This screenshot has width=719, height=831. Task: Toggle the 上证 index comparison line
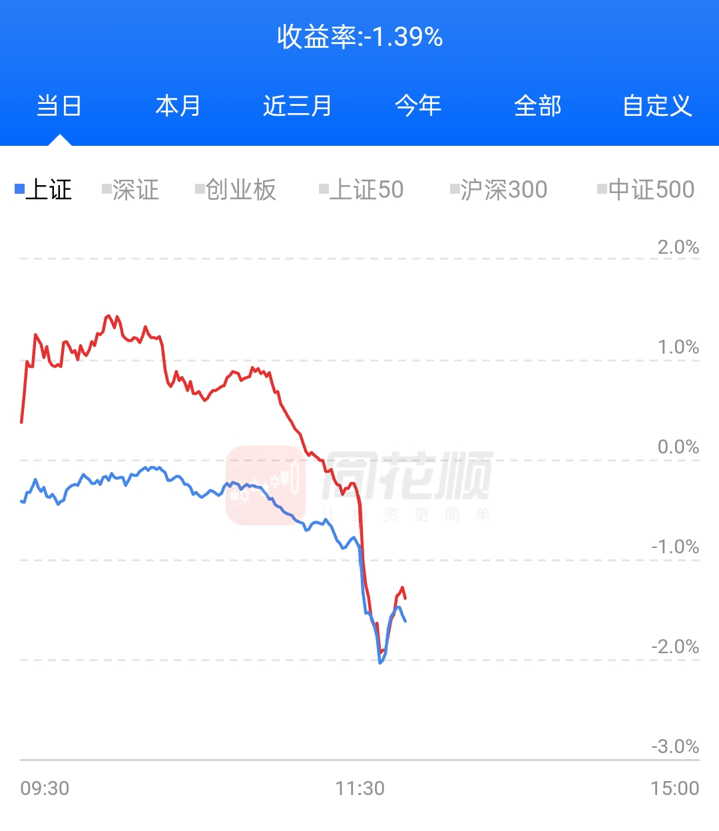44,190
